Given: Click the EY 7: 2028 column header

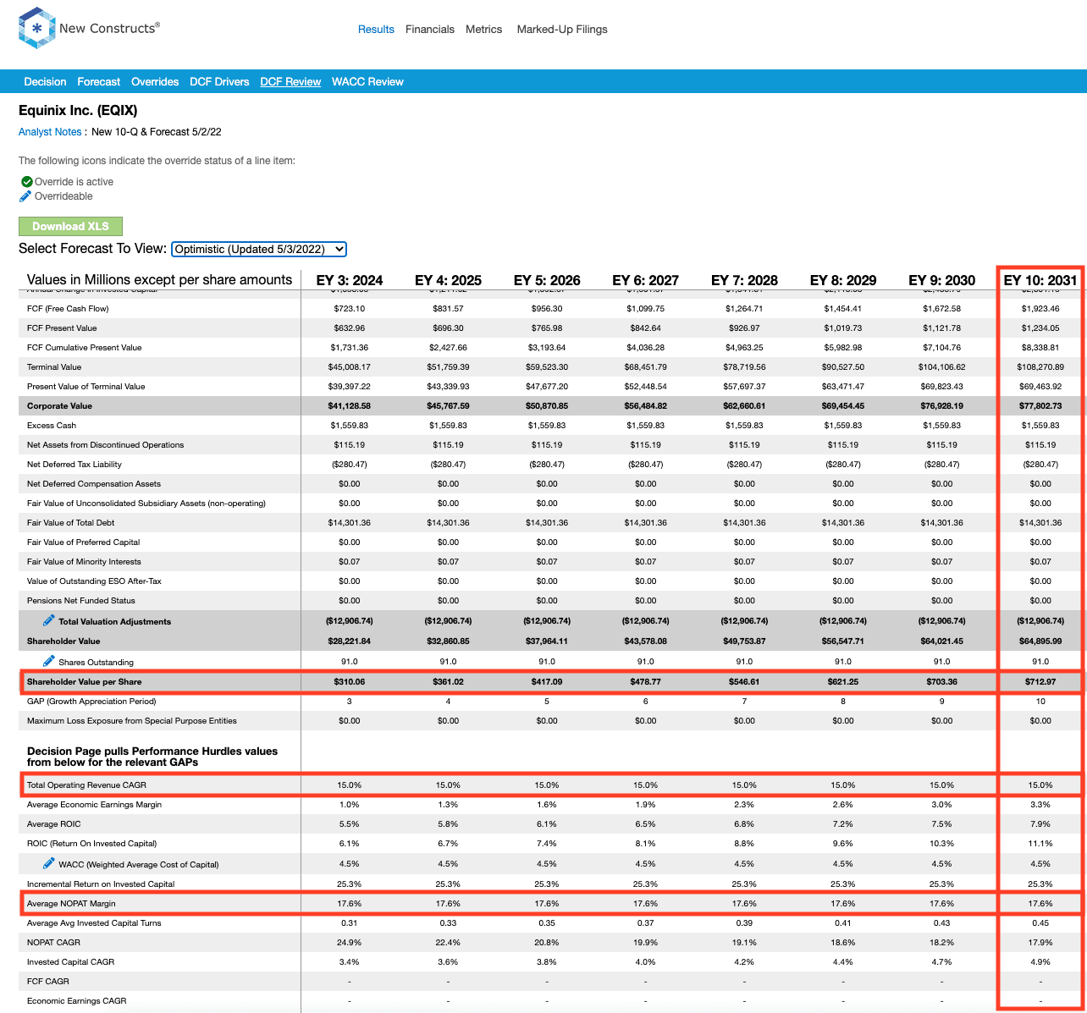Looking at the screenshot, I should (744, 280).
